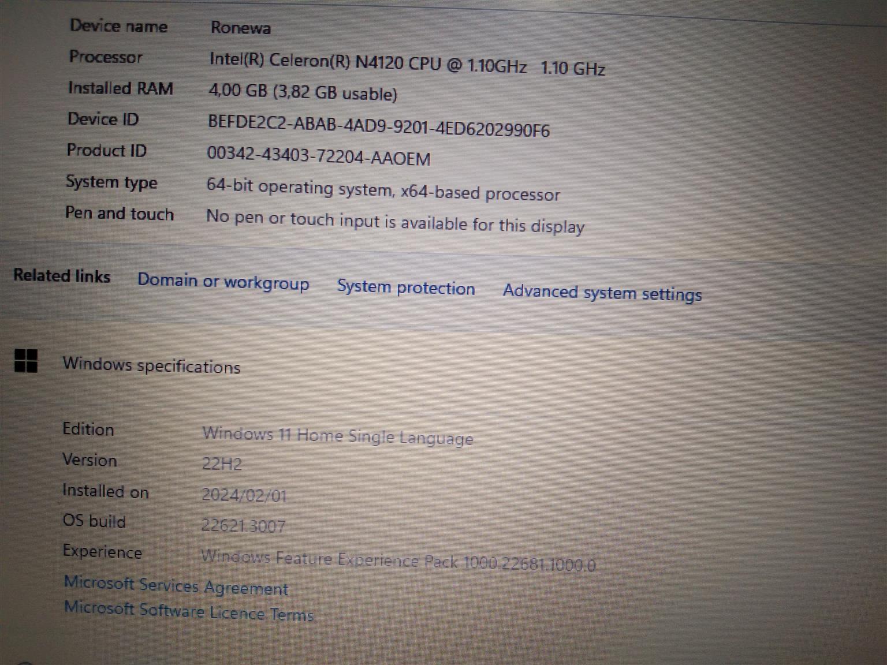Open Microsoft Software Licence Terms

(x=189, y=611)
